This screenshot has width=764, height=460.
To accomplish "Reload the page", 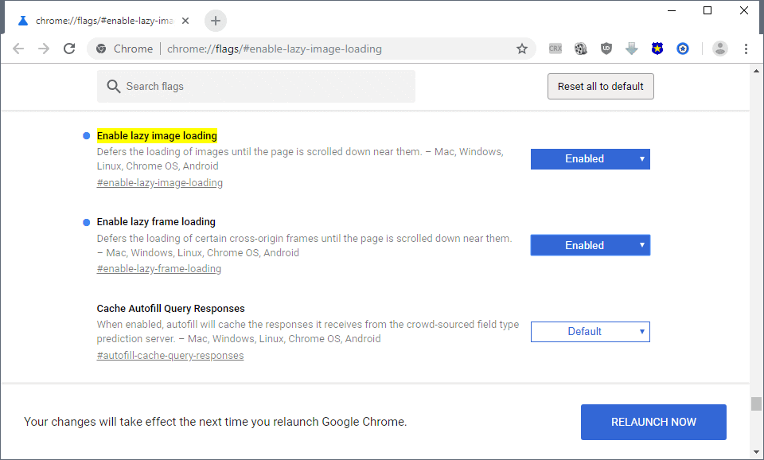I will [x=69, y=49].
